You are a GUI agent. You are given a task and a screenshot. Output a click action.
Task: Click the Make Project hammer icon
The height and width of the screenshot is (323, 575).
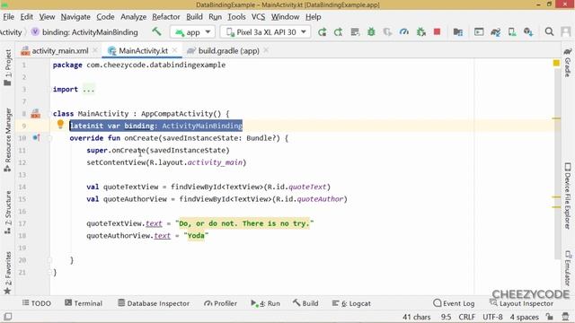(x=156, y=32)
